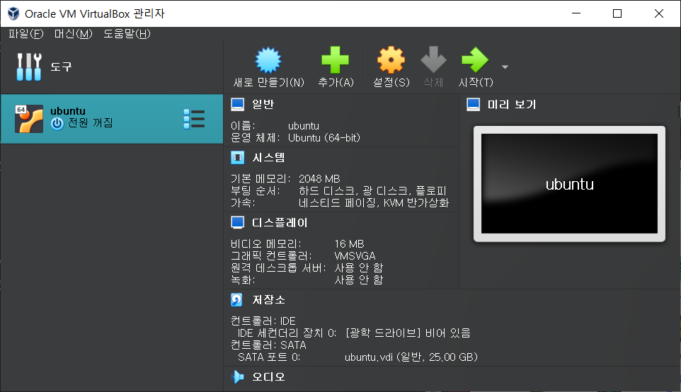Click the ubuntu.vdi (일반, 25.00 GB) entry

(x=411, y=357)
